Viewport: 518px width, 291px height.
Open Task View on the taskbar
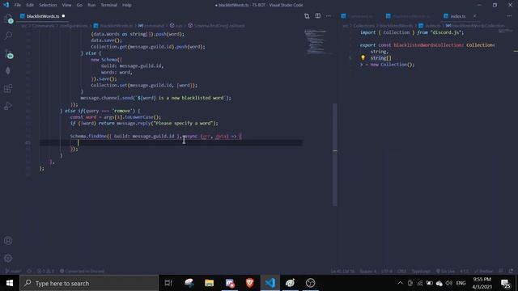168,283
